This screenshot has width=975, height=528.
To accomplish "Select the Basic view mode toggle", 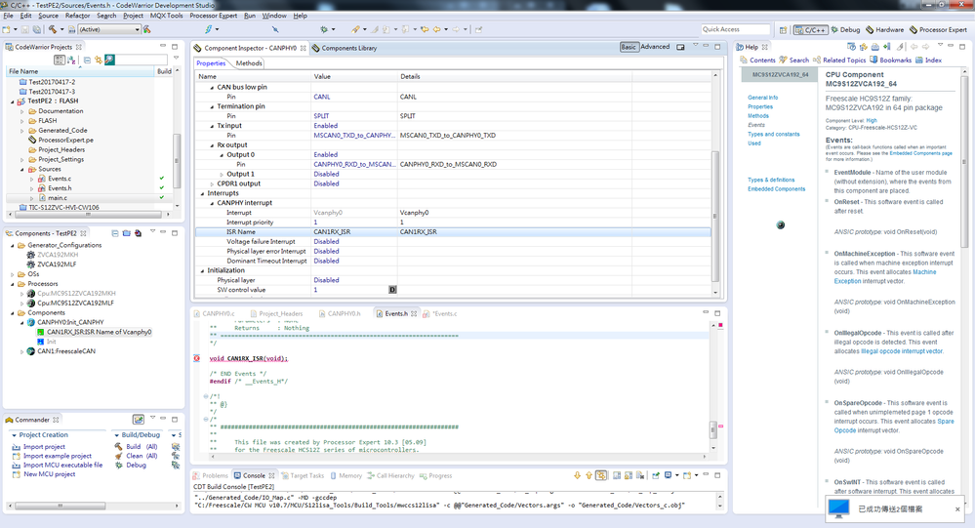I will (629, 47).
